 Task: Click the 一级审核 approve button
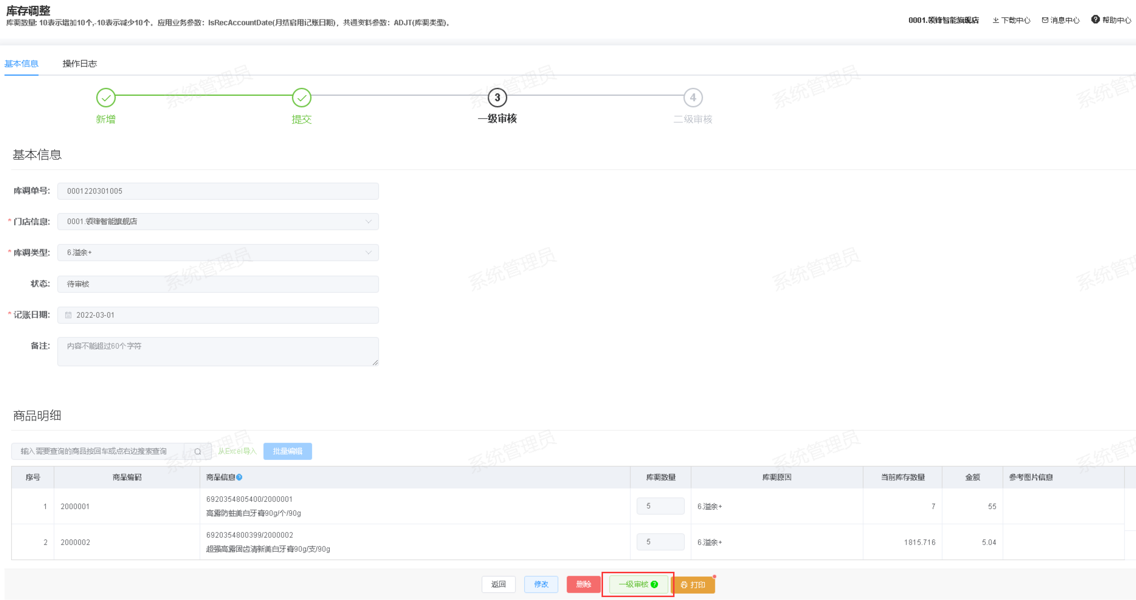tap(638, 584)
